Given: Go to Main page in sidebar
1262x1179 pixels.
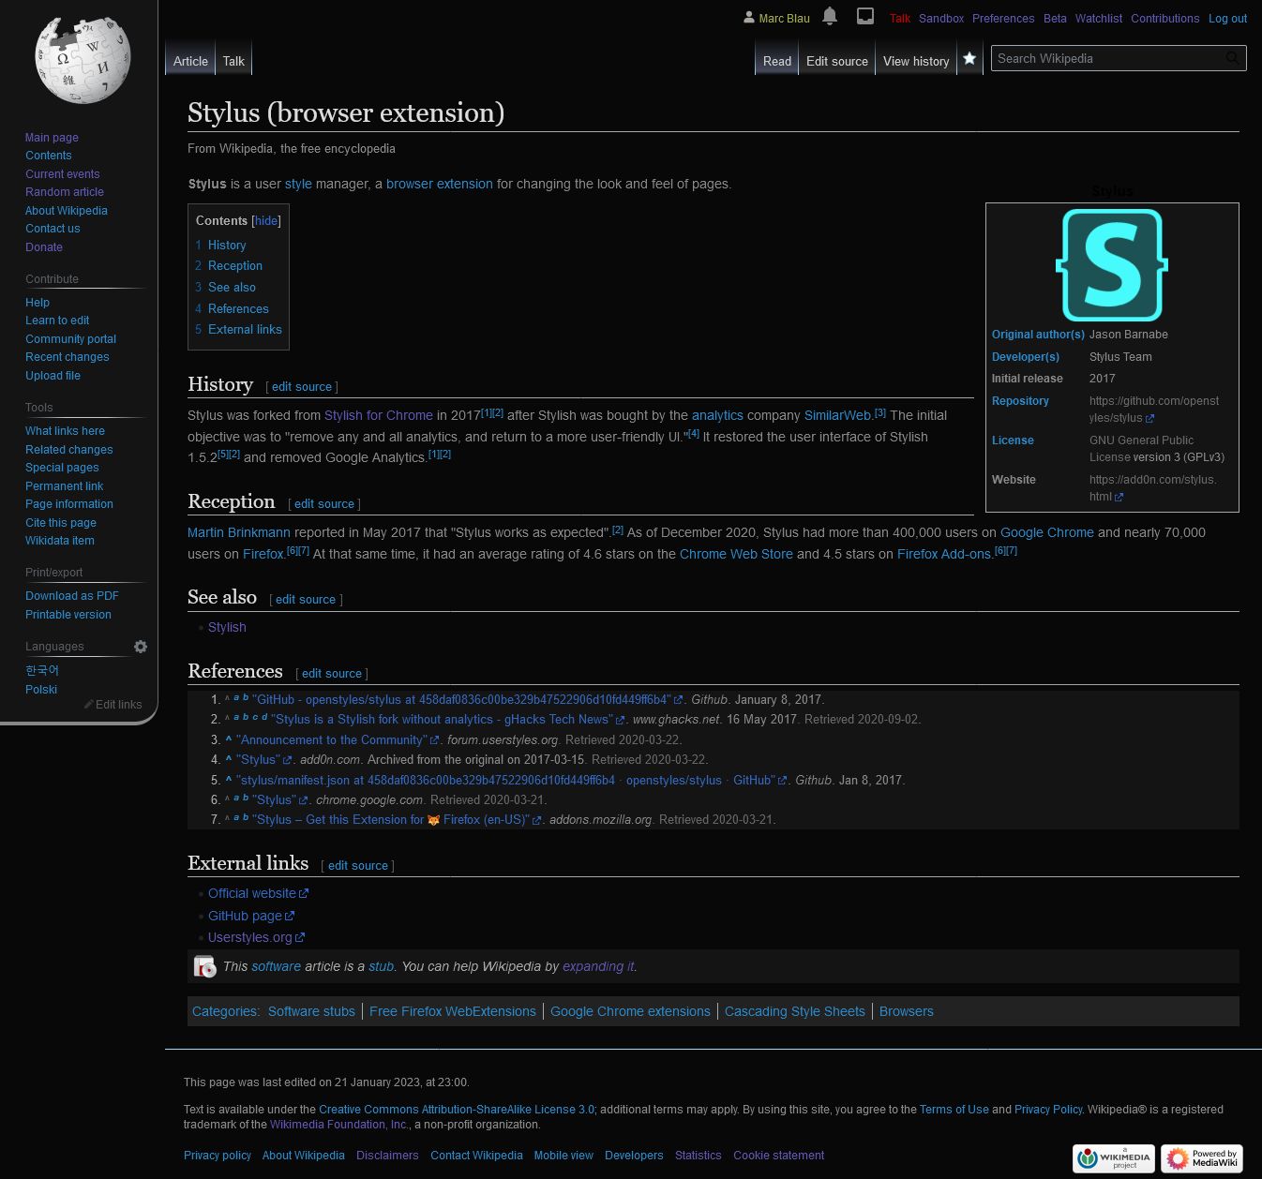Looking at the screenshot, I should (x=52, y=138).
